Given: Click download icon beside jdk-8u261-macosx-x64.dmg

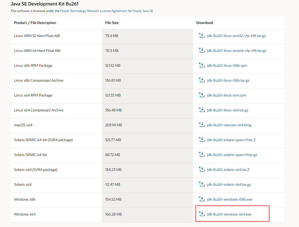Looking at the screenshot, I should point(202,125).
